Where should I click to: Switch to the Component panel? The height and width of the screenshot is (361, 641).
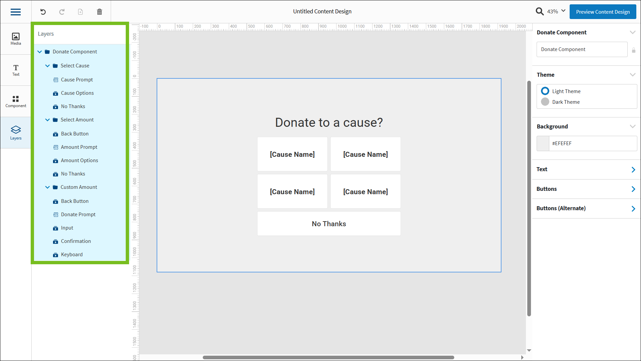[15, 101]
